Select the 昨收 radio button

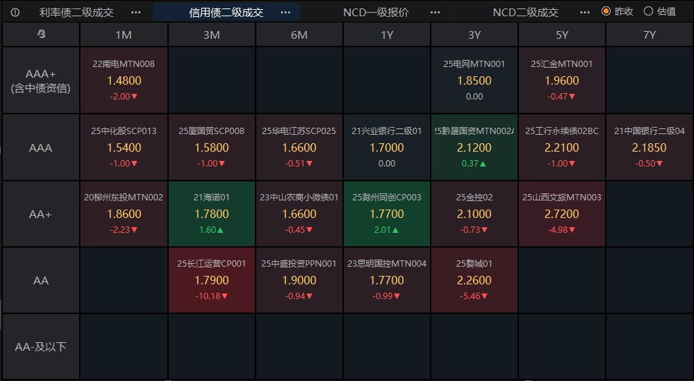pos(606,11)
